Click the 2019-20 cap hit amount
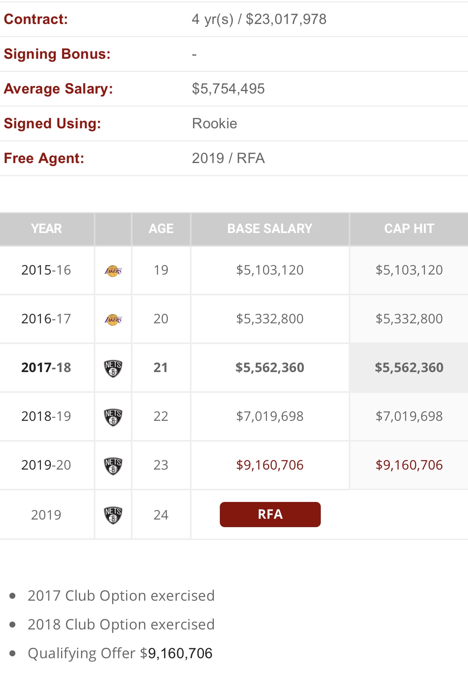This screenshot has height=675, width=468. point(409,465)
